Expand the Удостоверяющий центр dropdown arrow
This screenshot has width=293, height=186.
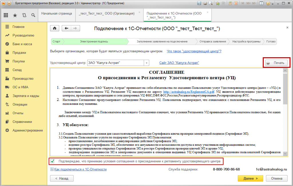pyautogui.click(x=146, y=63)
